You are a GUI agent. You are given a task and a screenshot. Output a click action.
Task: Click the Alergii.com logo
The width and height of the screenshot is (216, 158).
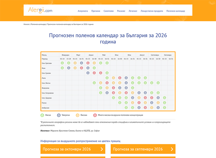pos(40,10)
